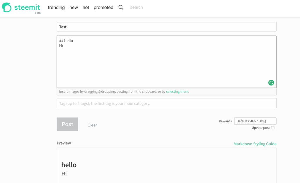Image resolution: width=300 pixels, height=183 pixels.
Task: Click the Clear button
Action: pyautogui.click(x=92, y=125)
